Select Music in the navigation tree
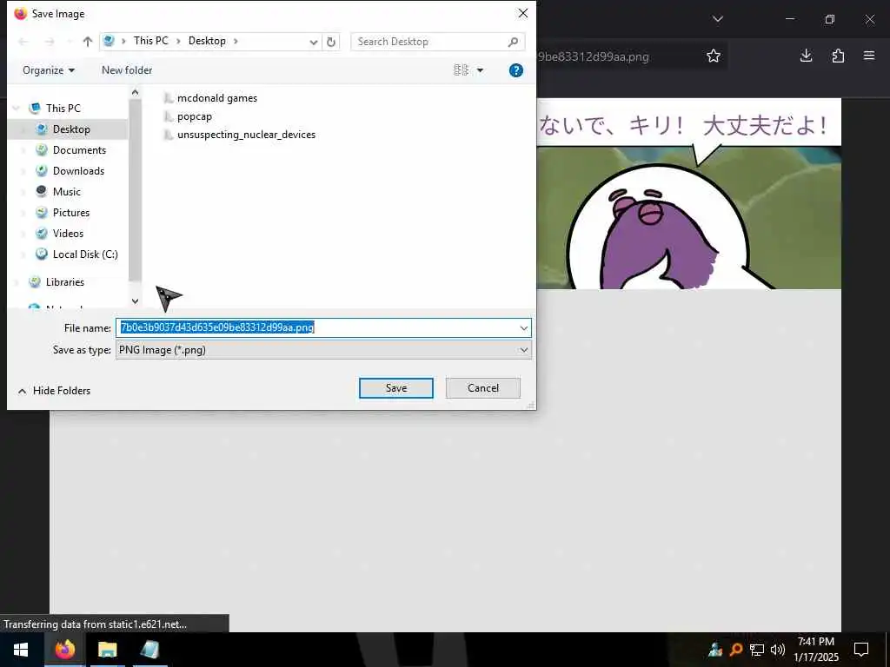This screenshot has height=667, width=890. tap(66, 192)
